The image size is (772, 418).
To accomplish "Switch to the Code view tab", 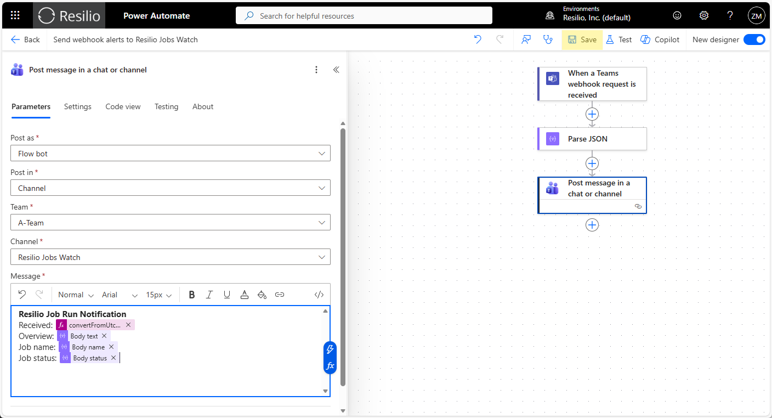I will [123, 106].
